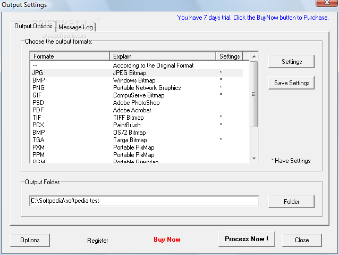
Task: Click the format list scroll up arrow
Action: [x=254, y=56]
